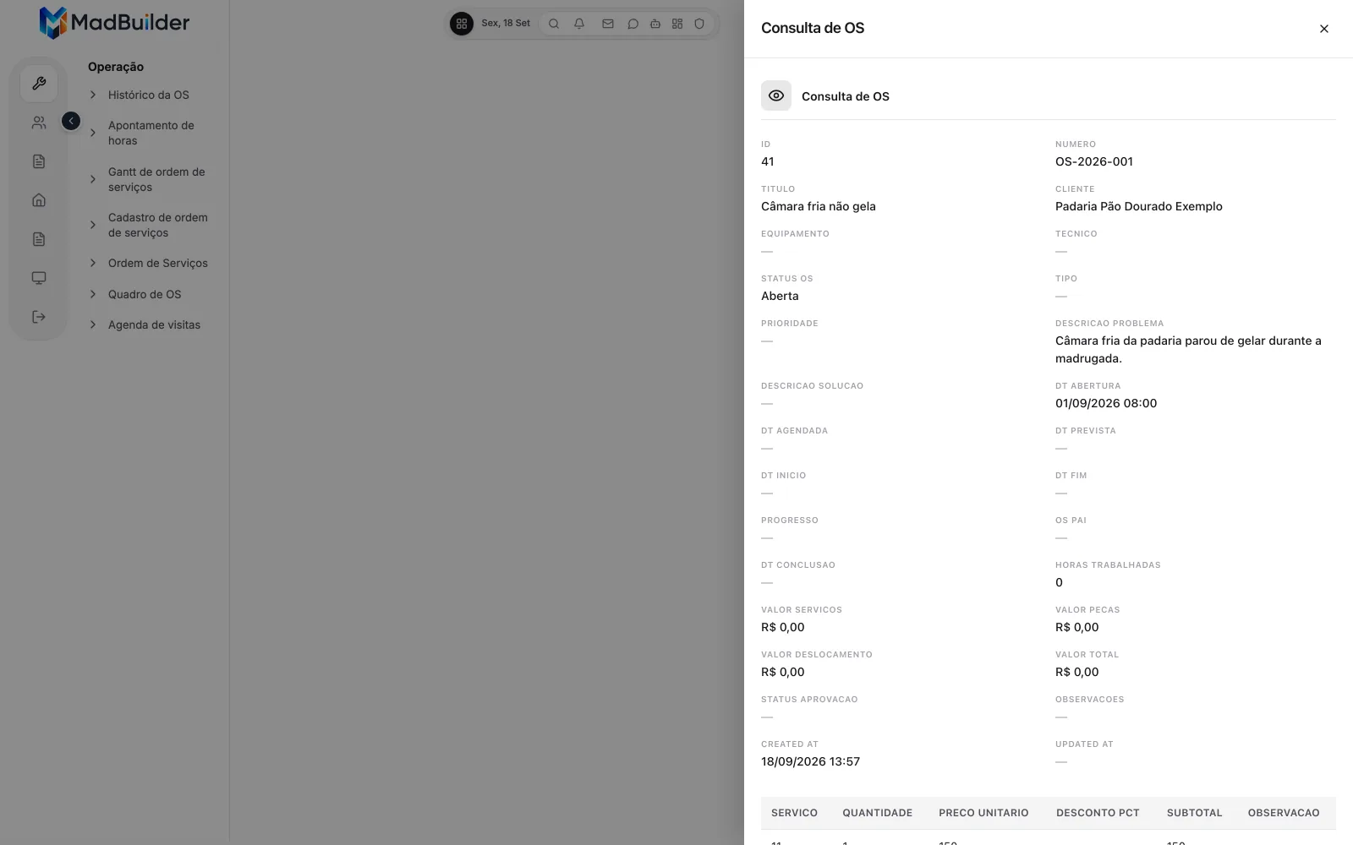Select the users sidebar icon
Screen dimensions: 1353x845
[39, 123]
